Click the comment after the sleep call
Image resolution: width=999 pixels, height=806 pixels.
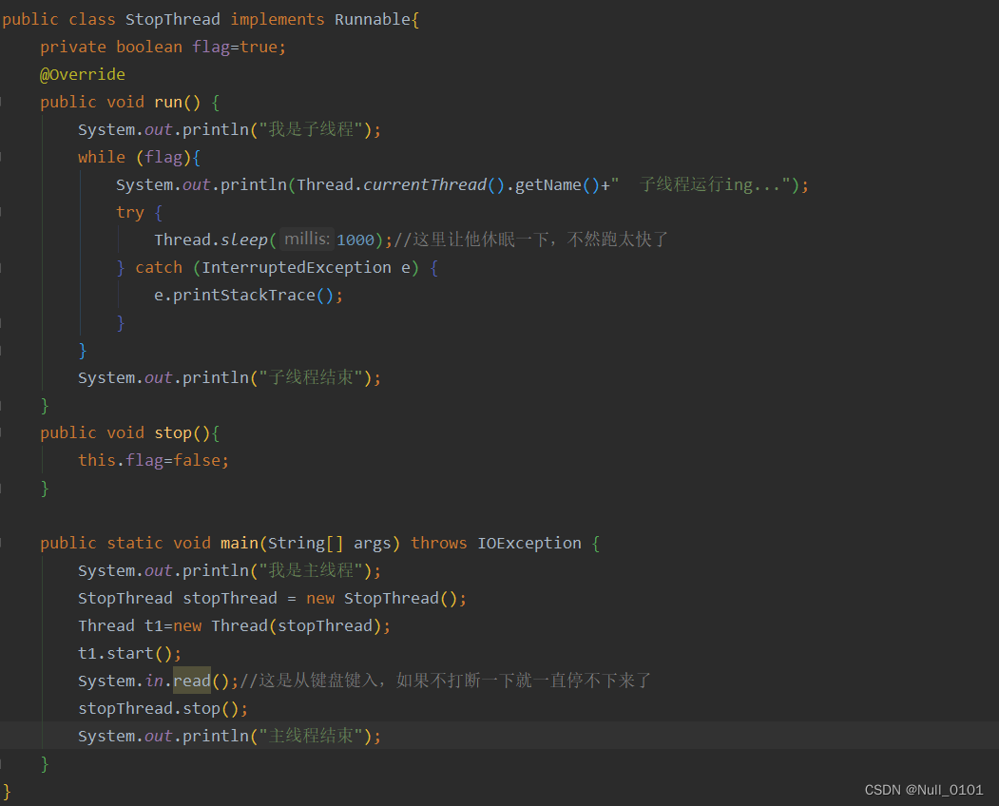[x=530, y=240]
